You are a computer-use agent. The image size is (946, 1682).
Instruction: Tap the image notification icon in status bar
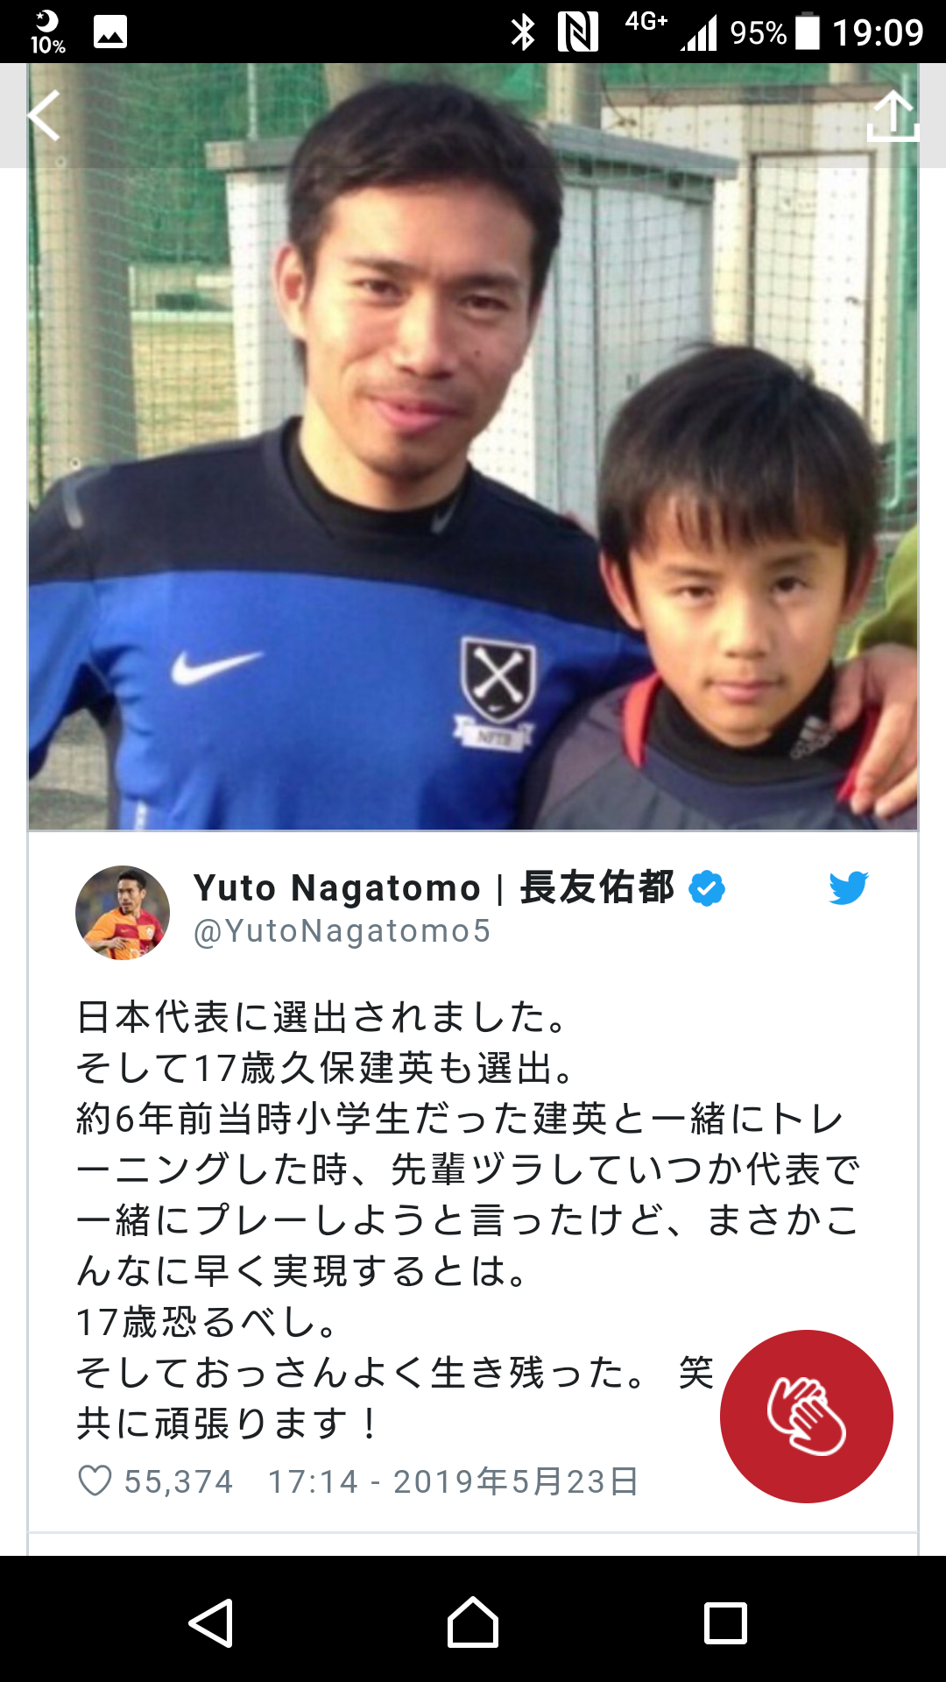click(x=110, y=32)
